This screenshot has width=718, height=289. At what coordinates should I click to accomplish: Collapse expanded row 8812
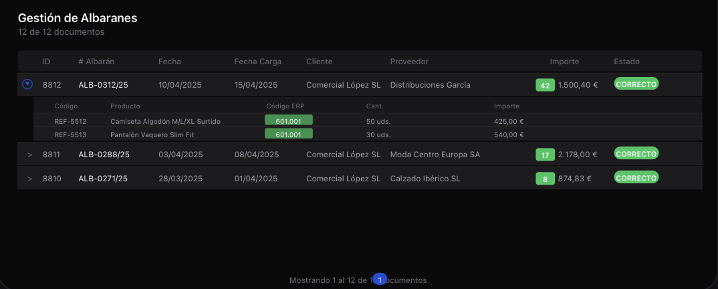pyautogui.click(x=27, y=84)
